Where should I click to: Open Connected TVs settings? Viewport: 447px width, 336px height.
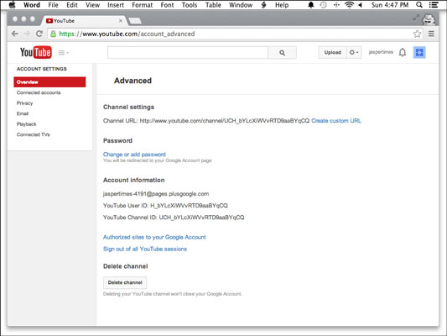33,134
